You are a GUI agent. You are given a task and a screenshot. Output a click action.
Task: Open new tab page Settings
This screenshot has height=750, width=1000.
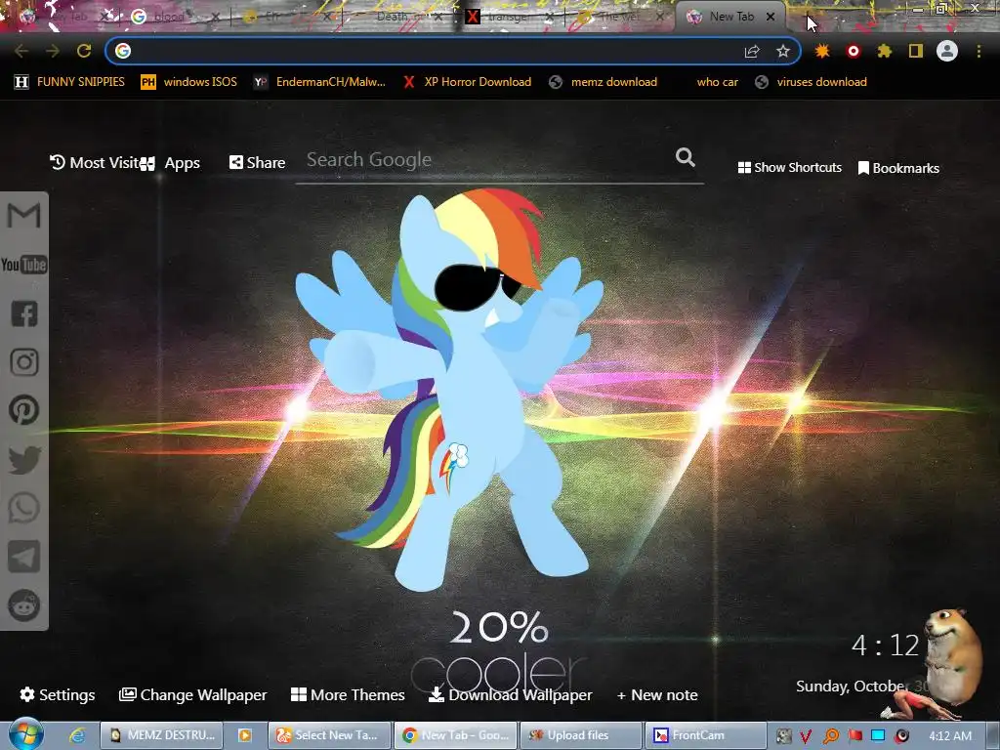(58, 694)
